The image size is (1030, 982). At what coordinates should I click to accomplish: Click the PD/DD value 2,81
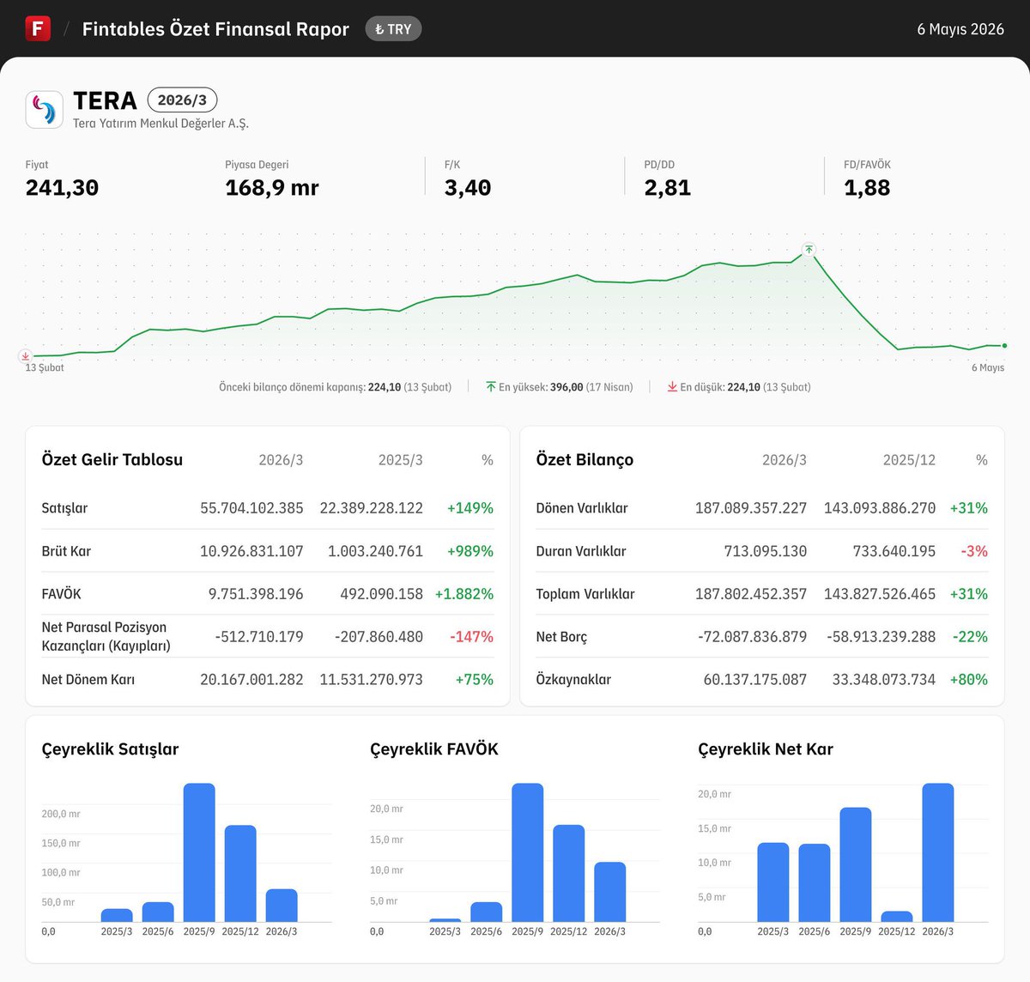point(668,188)
